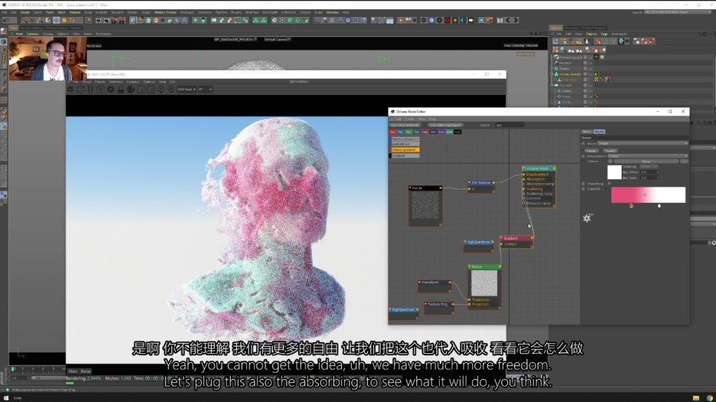
Task: Open the Mode dropdown in the Shader panel
Action: [x=641, y=143]
